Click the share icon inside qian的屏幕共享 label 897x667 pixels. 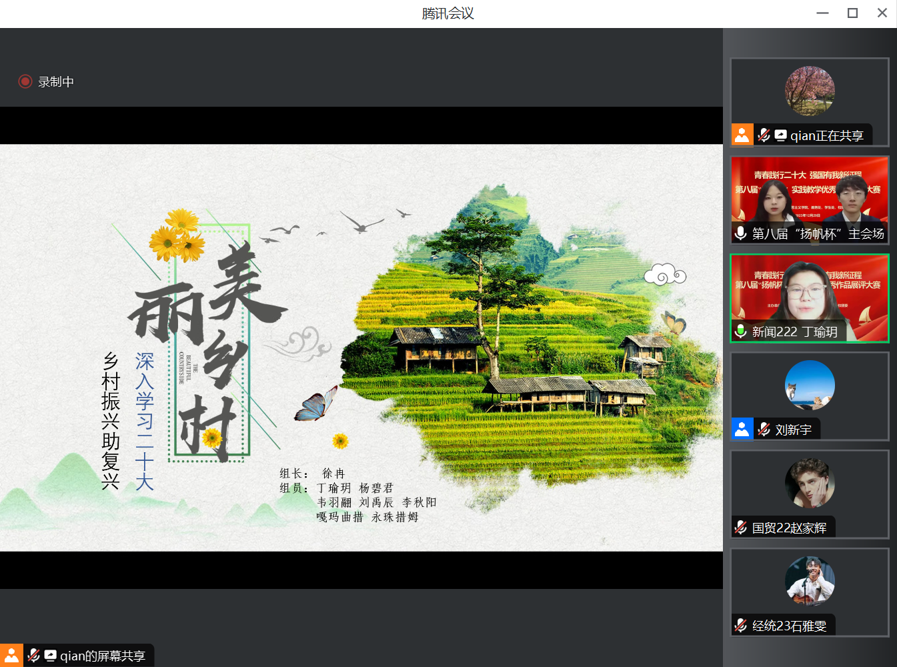tap(49, 656)
